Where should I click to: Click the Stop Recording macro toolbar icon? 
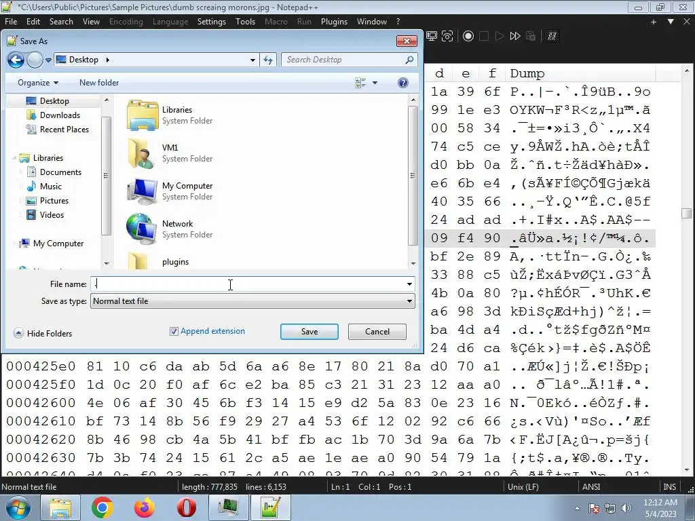pos(484,37)
